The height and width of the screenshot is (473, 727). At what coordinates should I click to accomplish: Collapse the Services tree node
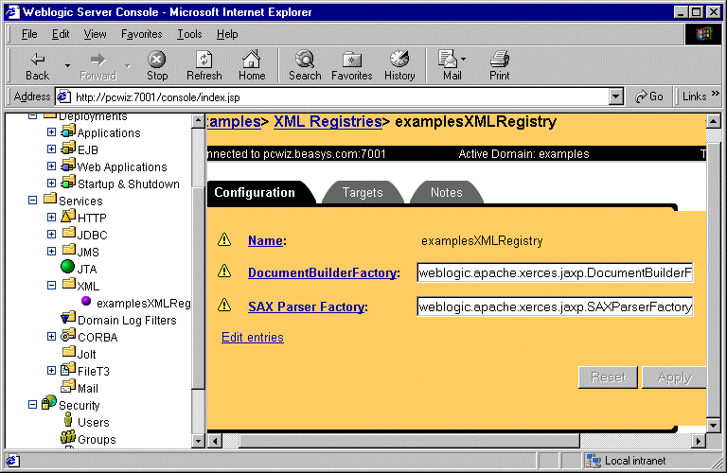pyautogui.click(x=32, y=201)
